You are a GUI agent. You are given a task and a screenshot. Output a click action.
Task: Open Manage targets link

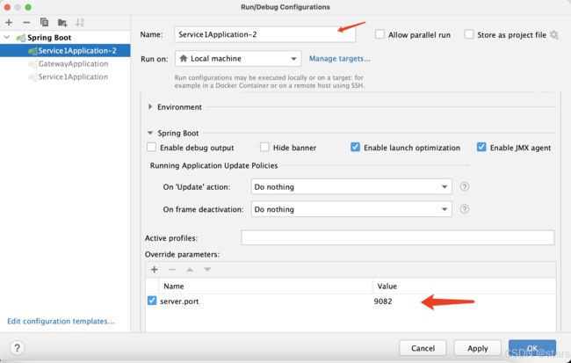339,59
